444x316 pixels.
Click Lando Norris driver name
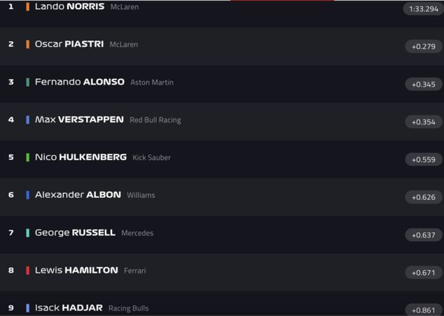click(69, 6)
